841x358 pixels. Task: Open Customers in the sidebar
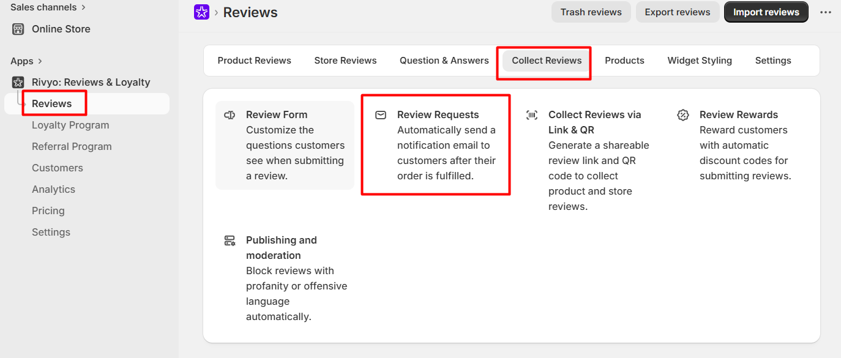click(x=58, y=168)
